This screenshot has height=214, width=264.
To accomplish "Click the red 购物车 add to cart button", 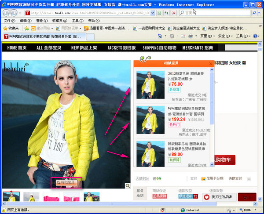I will pos(224,160).
